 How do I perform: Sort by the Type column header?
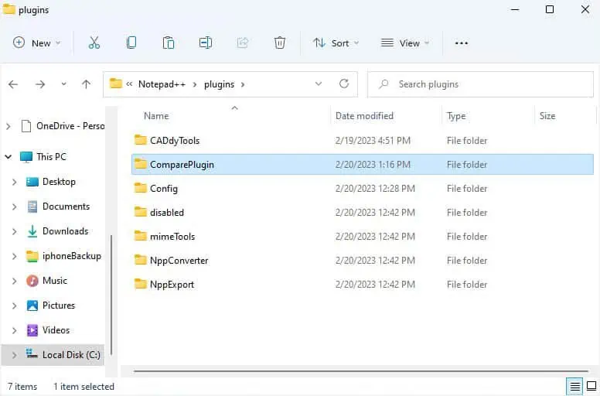pyautogui.click(x=456, y=116)
